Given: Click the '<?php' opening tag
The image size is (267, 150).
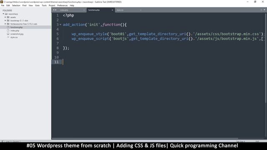Looking at the screenshot, I should [68, 15].
